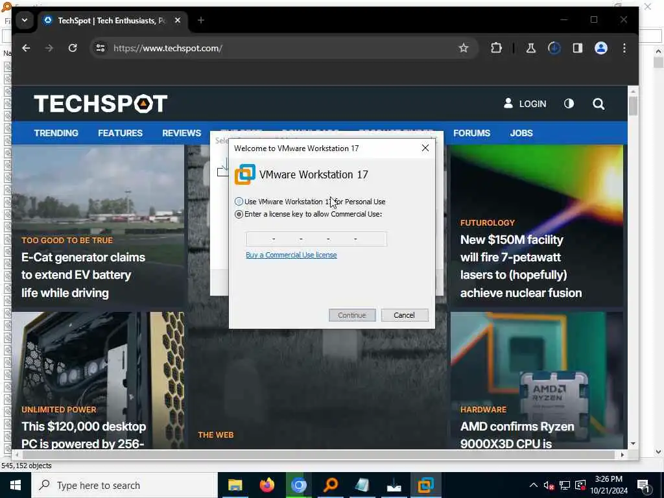Open browser Extensions puzzle icon
The height and width of the screenshot is (498, 664).
[x=496, y=48]
